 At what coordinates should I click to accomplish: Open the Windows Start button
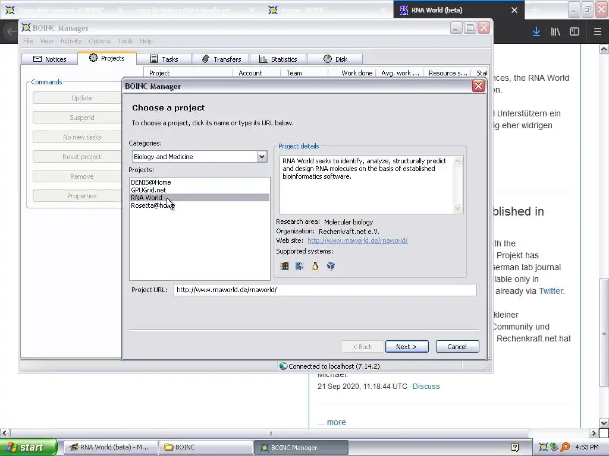click(x=29, y=447)
